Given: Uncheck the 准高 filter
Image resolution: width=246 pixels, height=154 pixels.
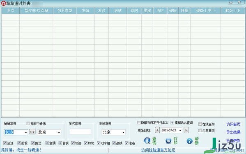Looking at the screenshot, I should pos(126,143).
